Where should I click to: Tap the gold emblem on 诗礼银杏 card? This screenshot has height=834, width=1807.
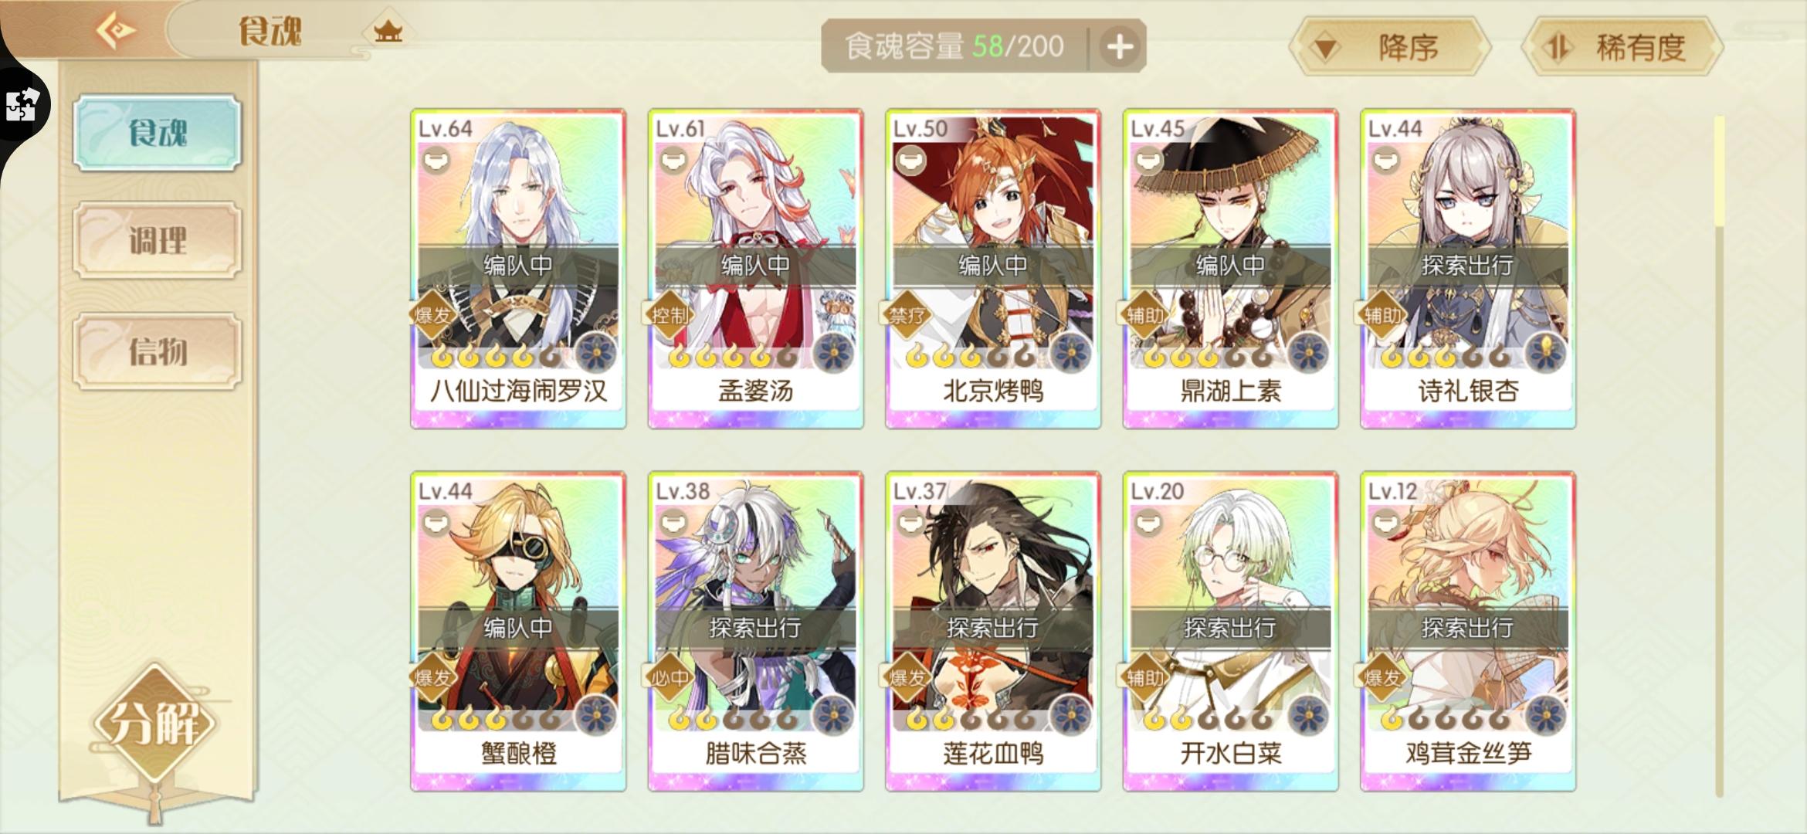pos(1547,354)
